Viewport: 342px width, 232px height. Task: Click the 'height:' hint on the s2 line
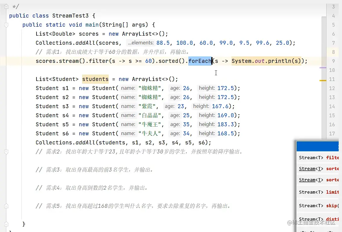pyautogui.click(x=207, y=97)
